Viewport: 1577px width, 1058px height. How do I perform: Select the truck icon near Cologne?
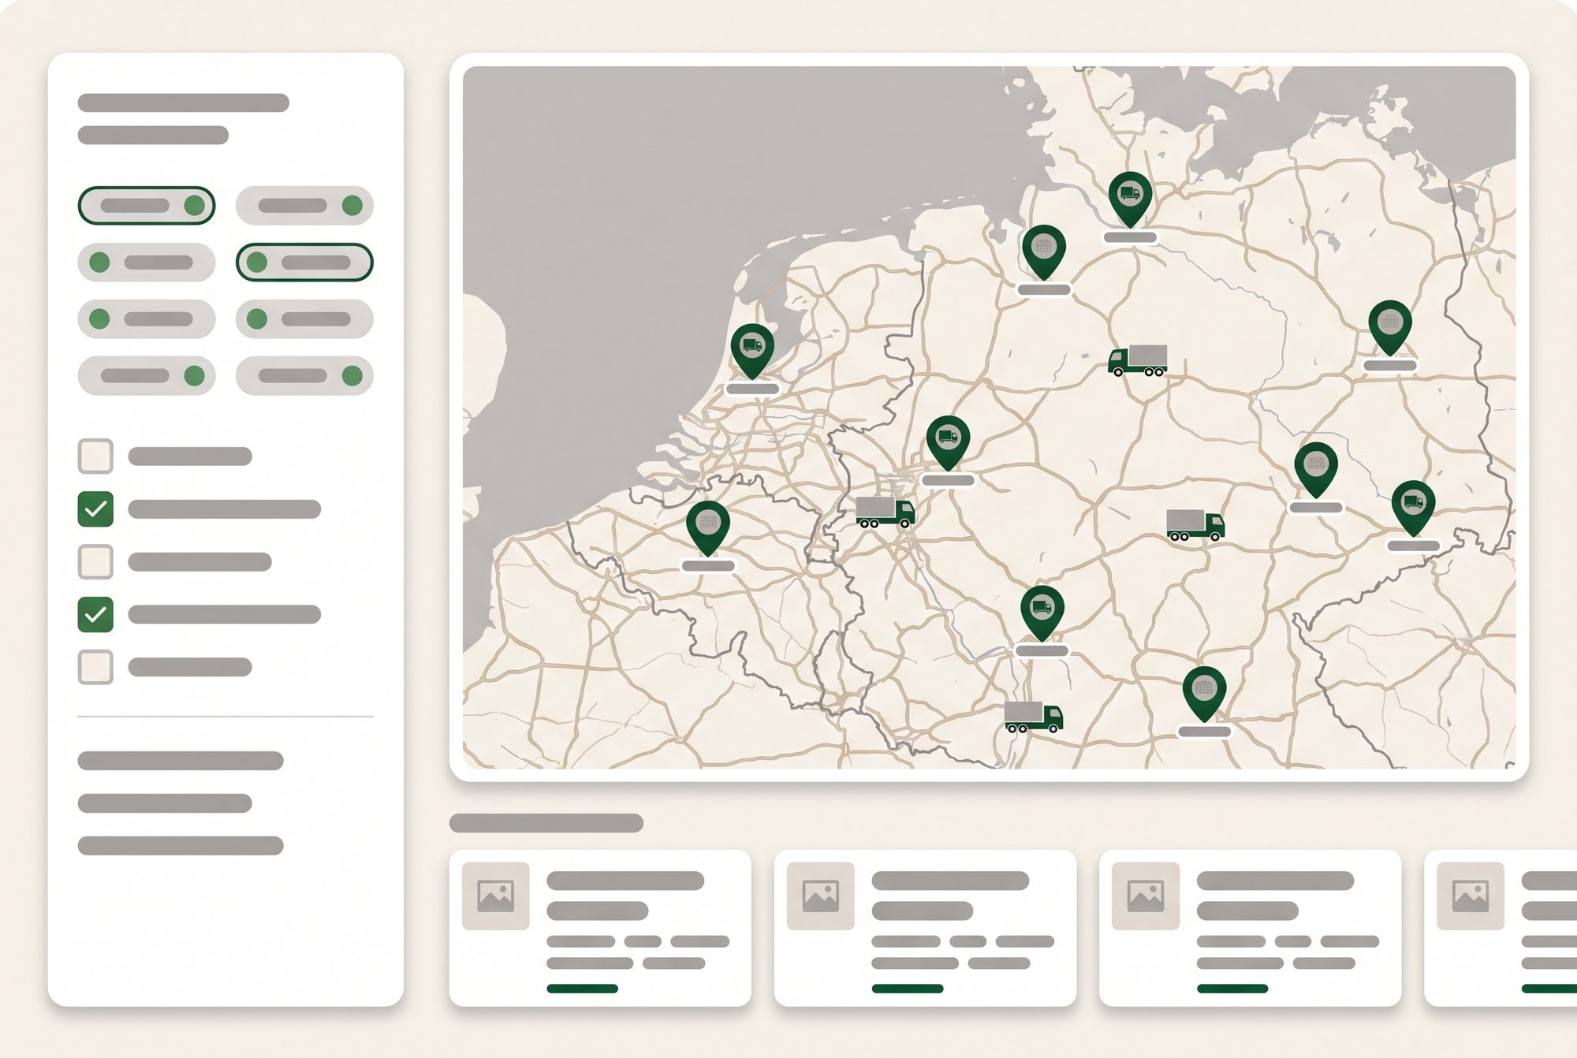tap(885, 512)
